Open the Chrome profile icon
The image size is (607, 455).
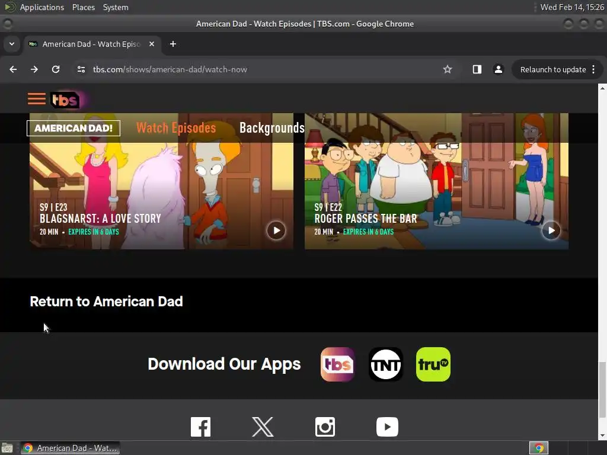[498, 69]
